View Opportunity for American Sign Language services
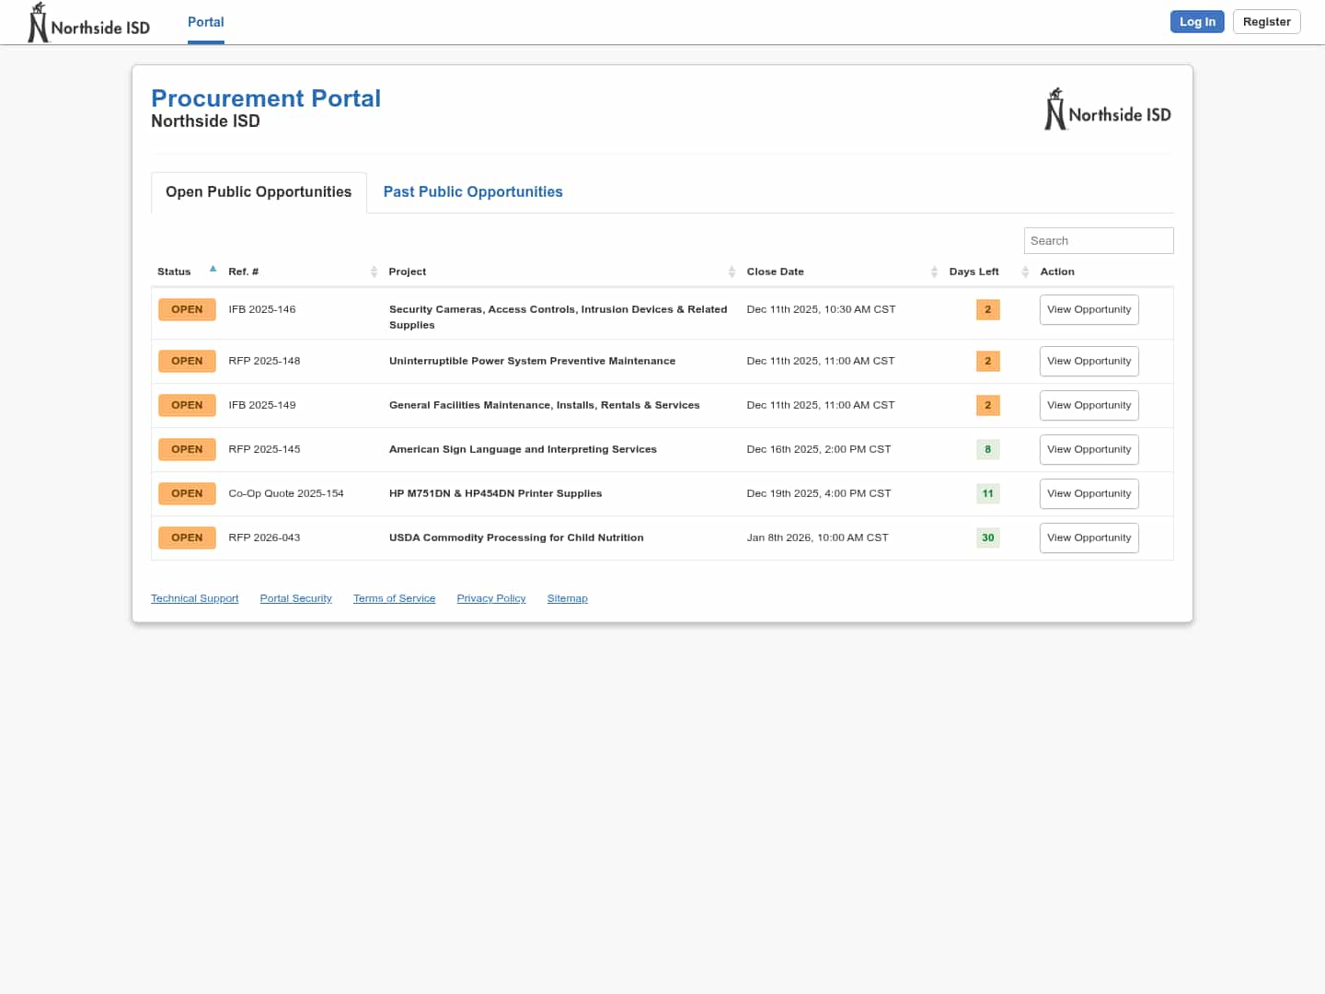 1089,449
